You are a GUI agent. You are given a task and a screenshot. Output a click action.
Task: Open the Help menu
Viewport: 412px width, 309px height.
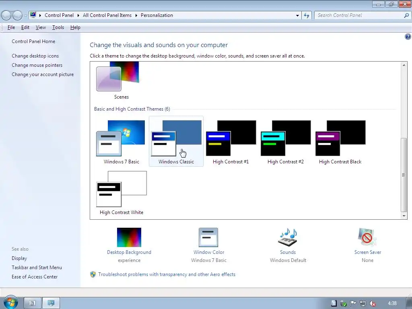pos(75,27)
